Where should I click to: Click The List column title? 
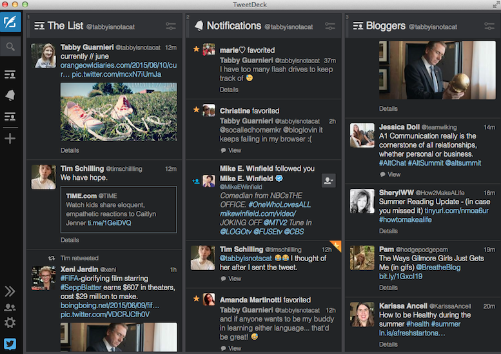(x=65, y=26)
